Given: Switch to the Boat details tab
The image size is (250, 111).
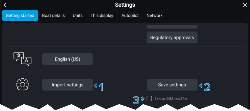Looking at the screenshot, I should pos(53,15).
